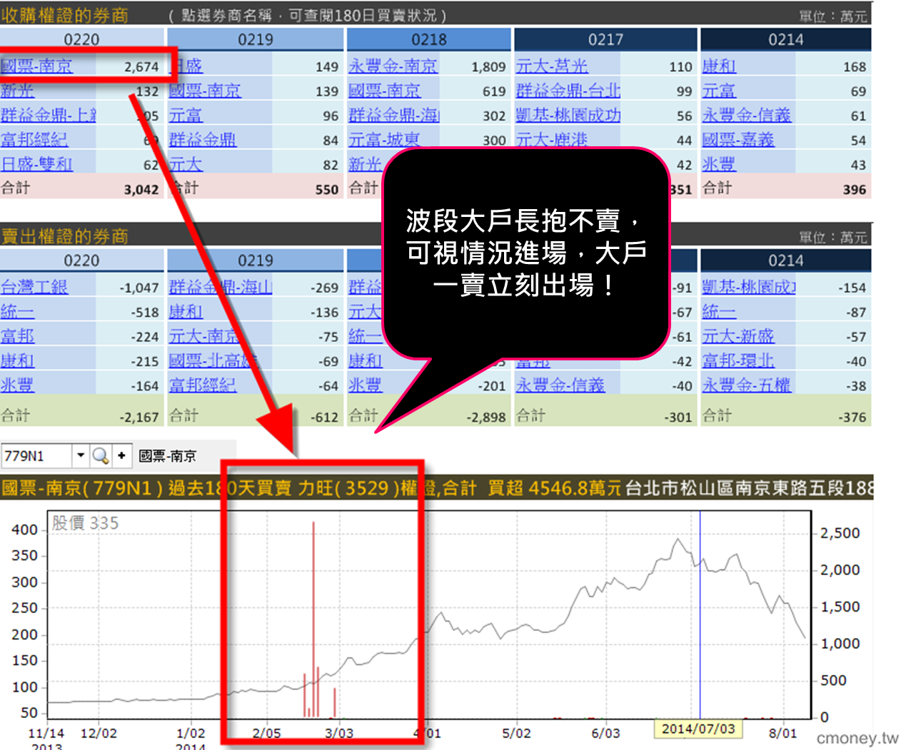Open 元富 link in 0219 buy column

coord(186,115)
